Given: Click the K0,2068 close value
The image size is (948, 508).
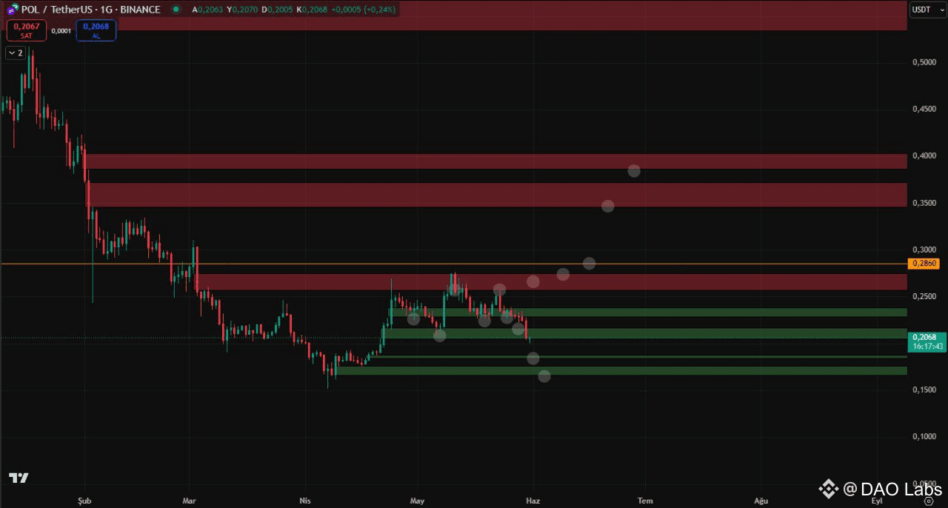Looking at the screenshot, I should click(x=310, y=10).
